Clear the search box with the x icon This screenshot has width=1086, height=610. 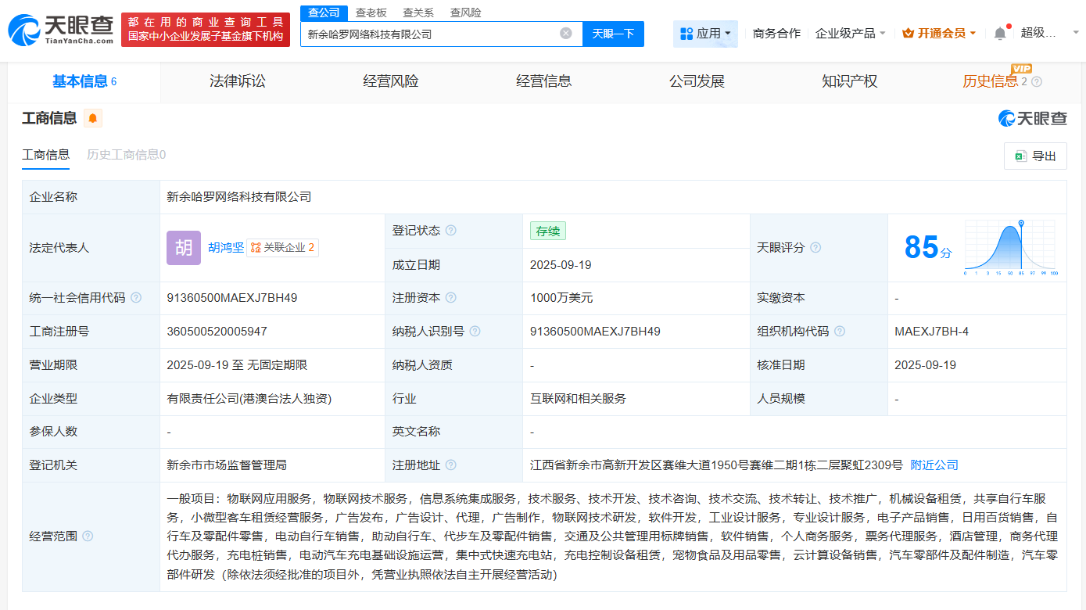566,33
